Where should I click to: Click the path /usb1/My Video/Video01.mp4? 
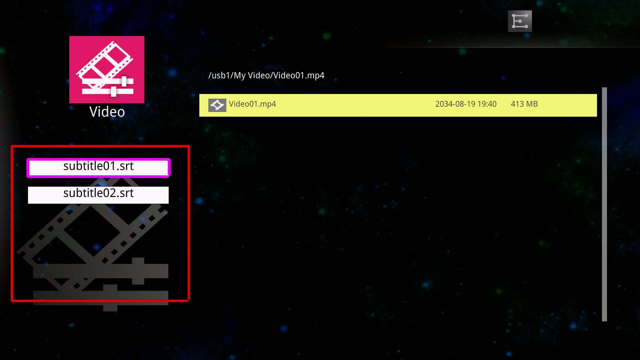[266, 75]
